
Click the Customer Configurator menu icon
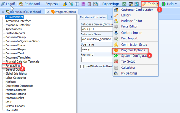(x=116, y=10)
